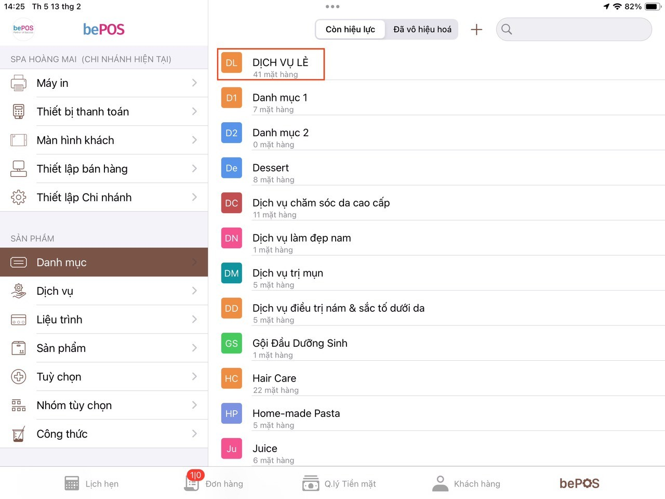Switch to Đã vô hiệu hoá filter
This screenshot has width=665, height=499.
click(422, 30)
